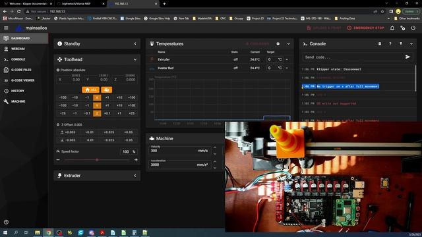Move Z axis by +25
The height and width of the screenshot is (237, 422).
click(132, 113)
